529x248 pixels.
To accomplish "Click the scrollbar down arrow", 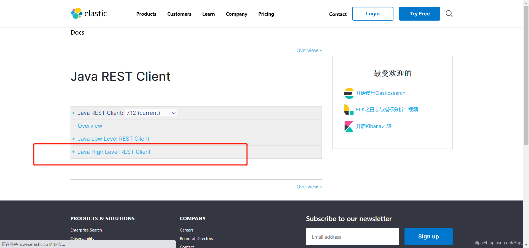I will pos(526,245).
